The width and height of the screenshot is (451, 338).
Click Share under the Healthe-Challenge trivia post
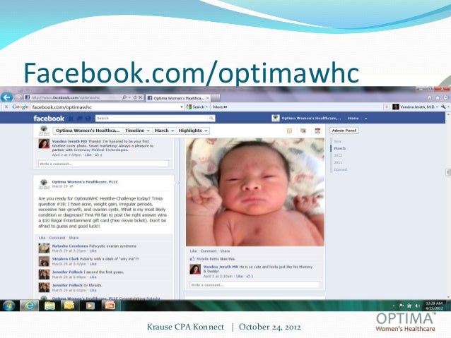[74, 238]
